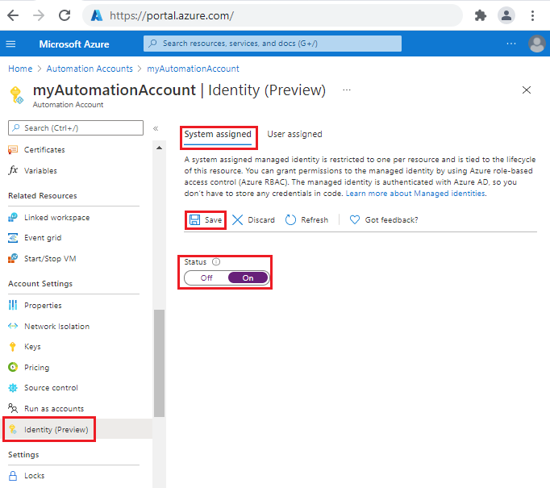Open the Azure account avatar
Image resolution: width=550 pixels, height=488 pixels.
pyautogui.click(x=536, y=44)
